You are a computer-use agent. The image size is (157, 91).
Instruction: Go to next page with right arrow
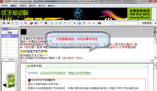[94, 23]
